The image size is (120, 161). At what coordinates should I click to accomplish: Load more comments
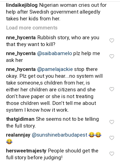click(x=32, y=28)
